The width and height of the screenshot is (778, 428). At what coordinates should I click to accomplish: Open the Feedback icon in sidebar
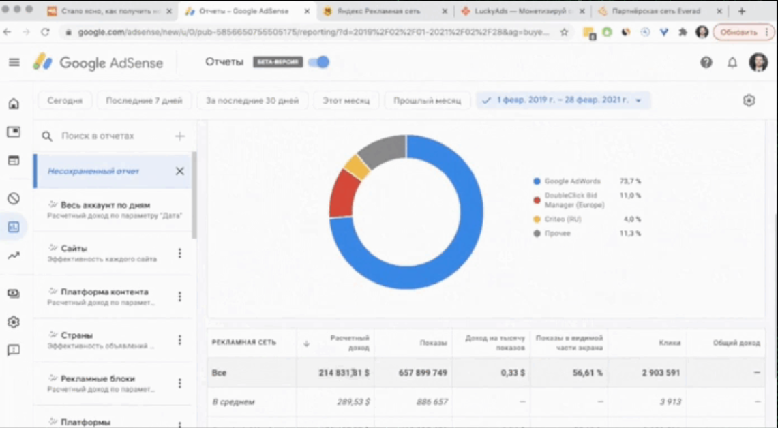click(x=14, y=350)
